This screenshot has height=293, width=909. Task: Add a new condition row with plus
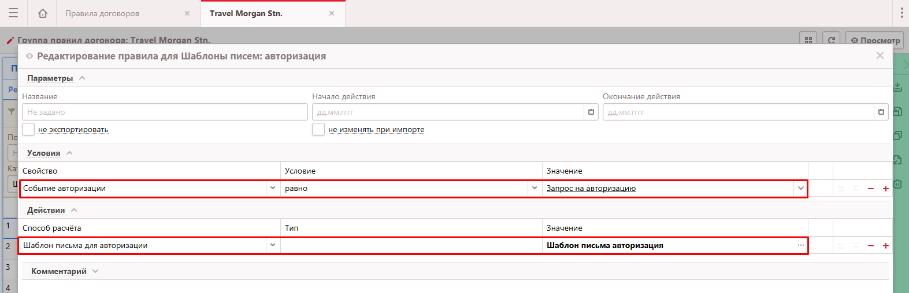[x=885, y=189]
